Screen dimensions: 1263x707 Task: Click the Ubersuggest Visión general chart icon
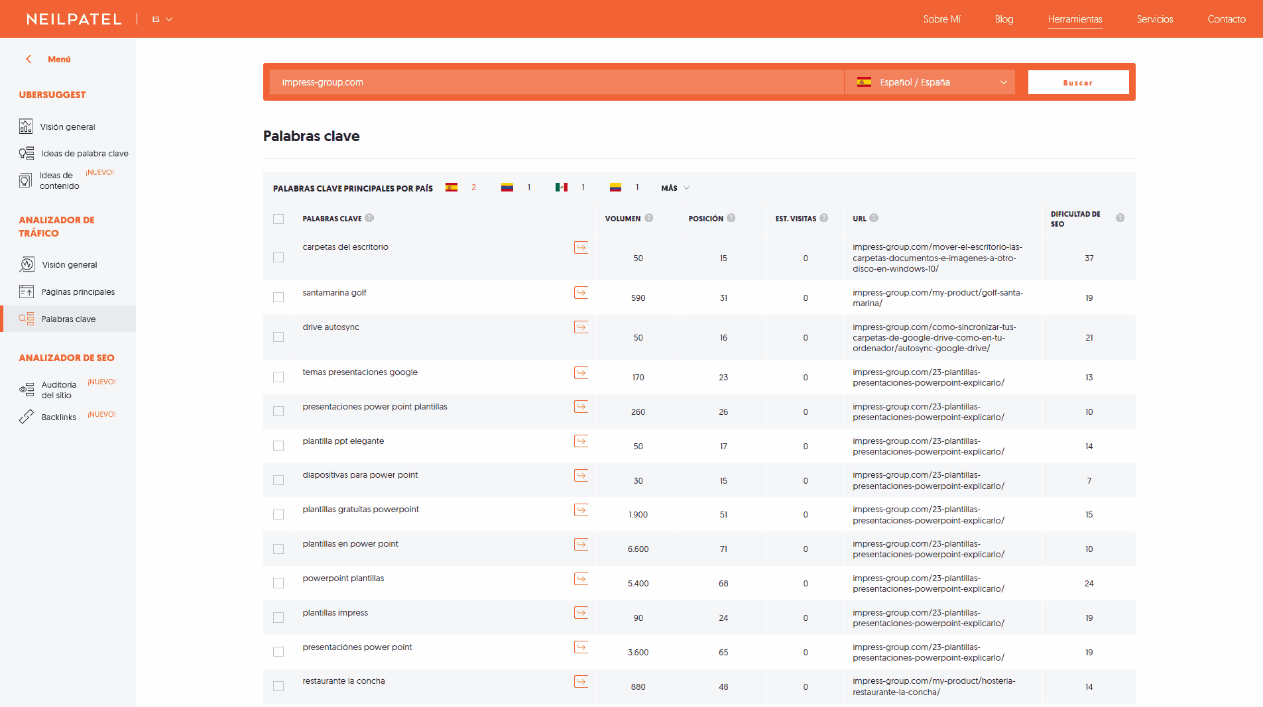pyautogui.click(x=26, y=126)
